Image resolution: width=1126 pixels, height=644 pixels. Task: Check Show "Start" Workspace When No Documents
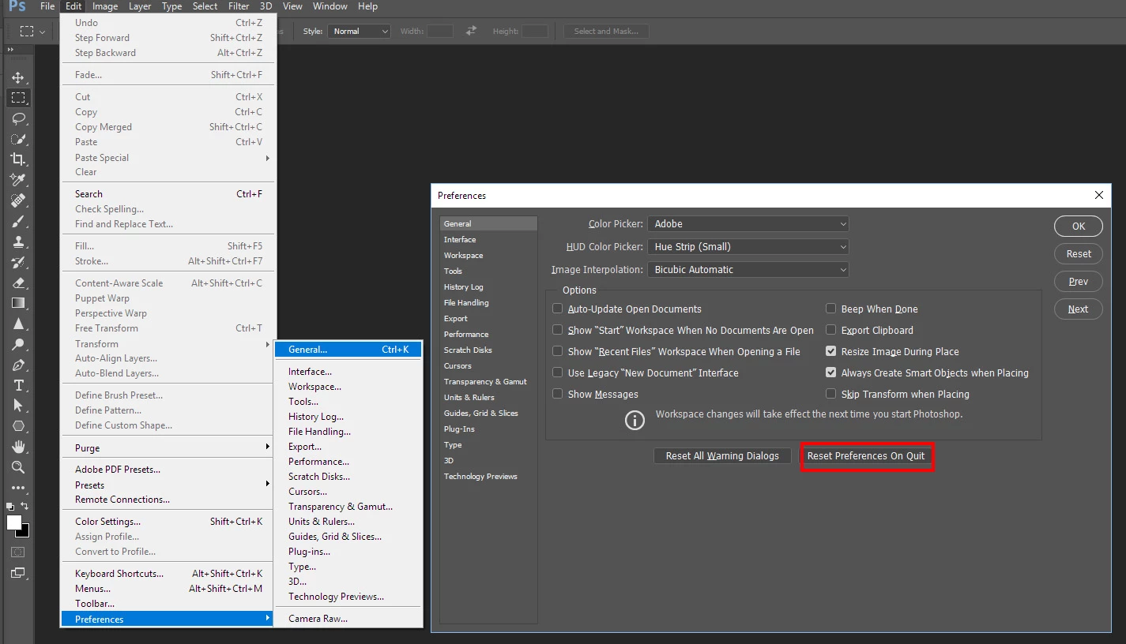tap(558, 330)
